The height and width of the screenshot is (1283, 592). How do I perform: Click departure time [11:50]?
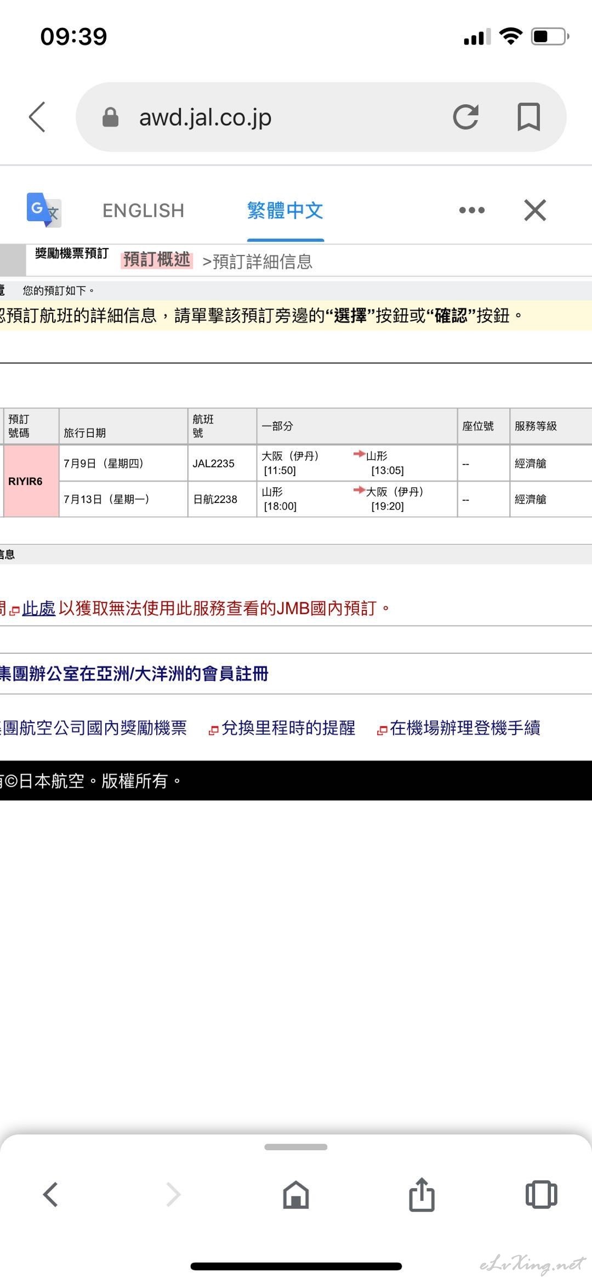click(x=280, y=471)
